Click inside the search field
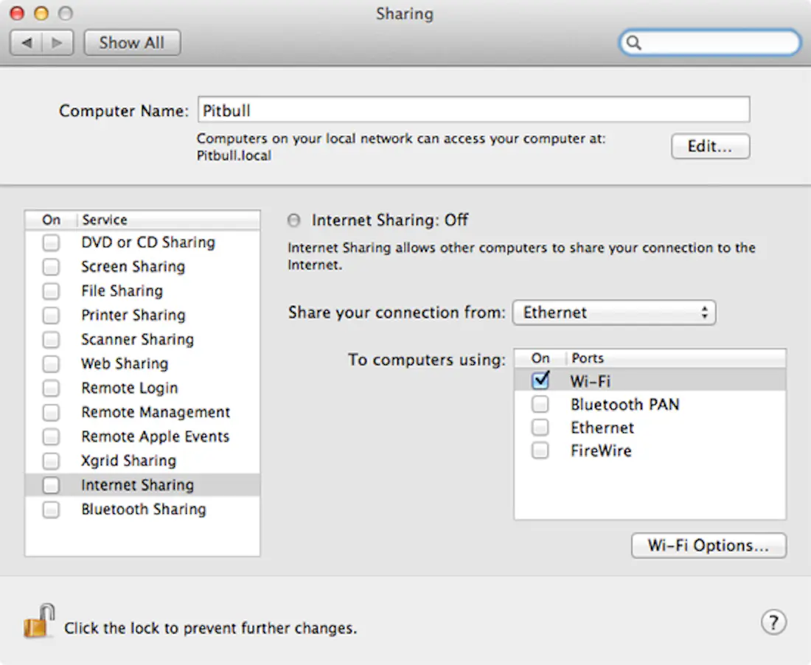Screen dimensions: 811x665 coord(708,43)
